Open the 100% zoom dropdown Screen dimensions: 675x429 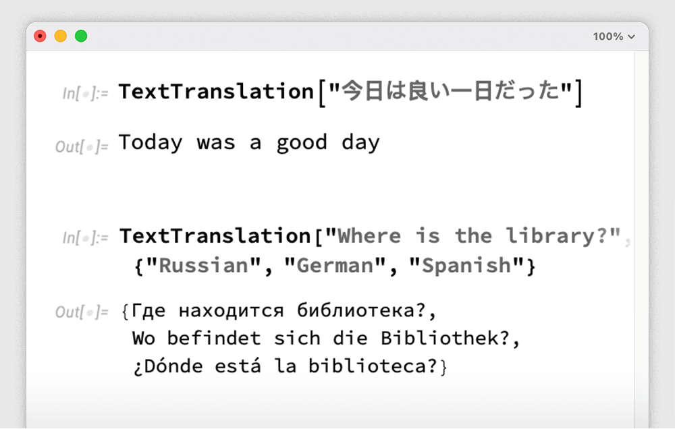click(x=614, y=36)
